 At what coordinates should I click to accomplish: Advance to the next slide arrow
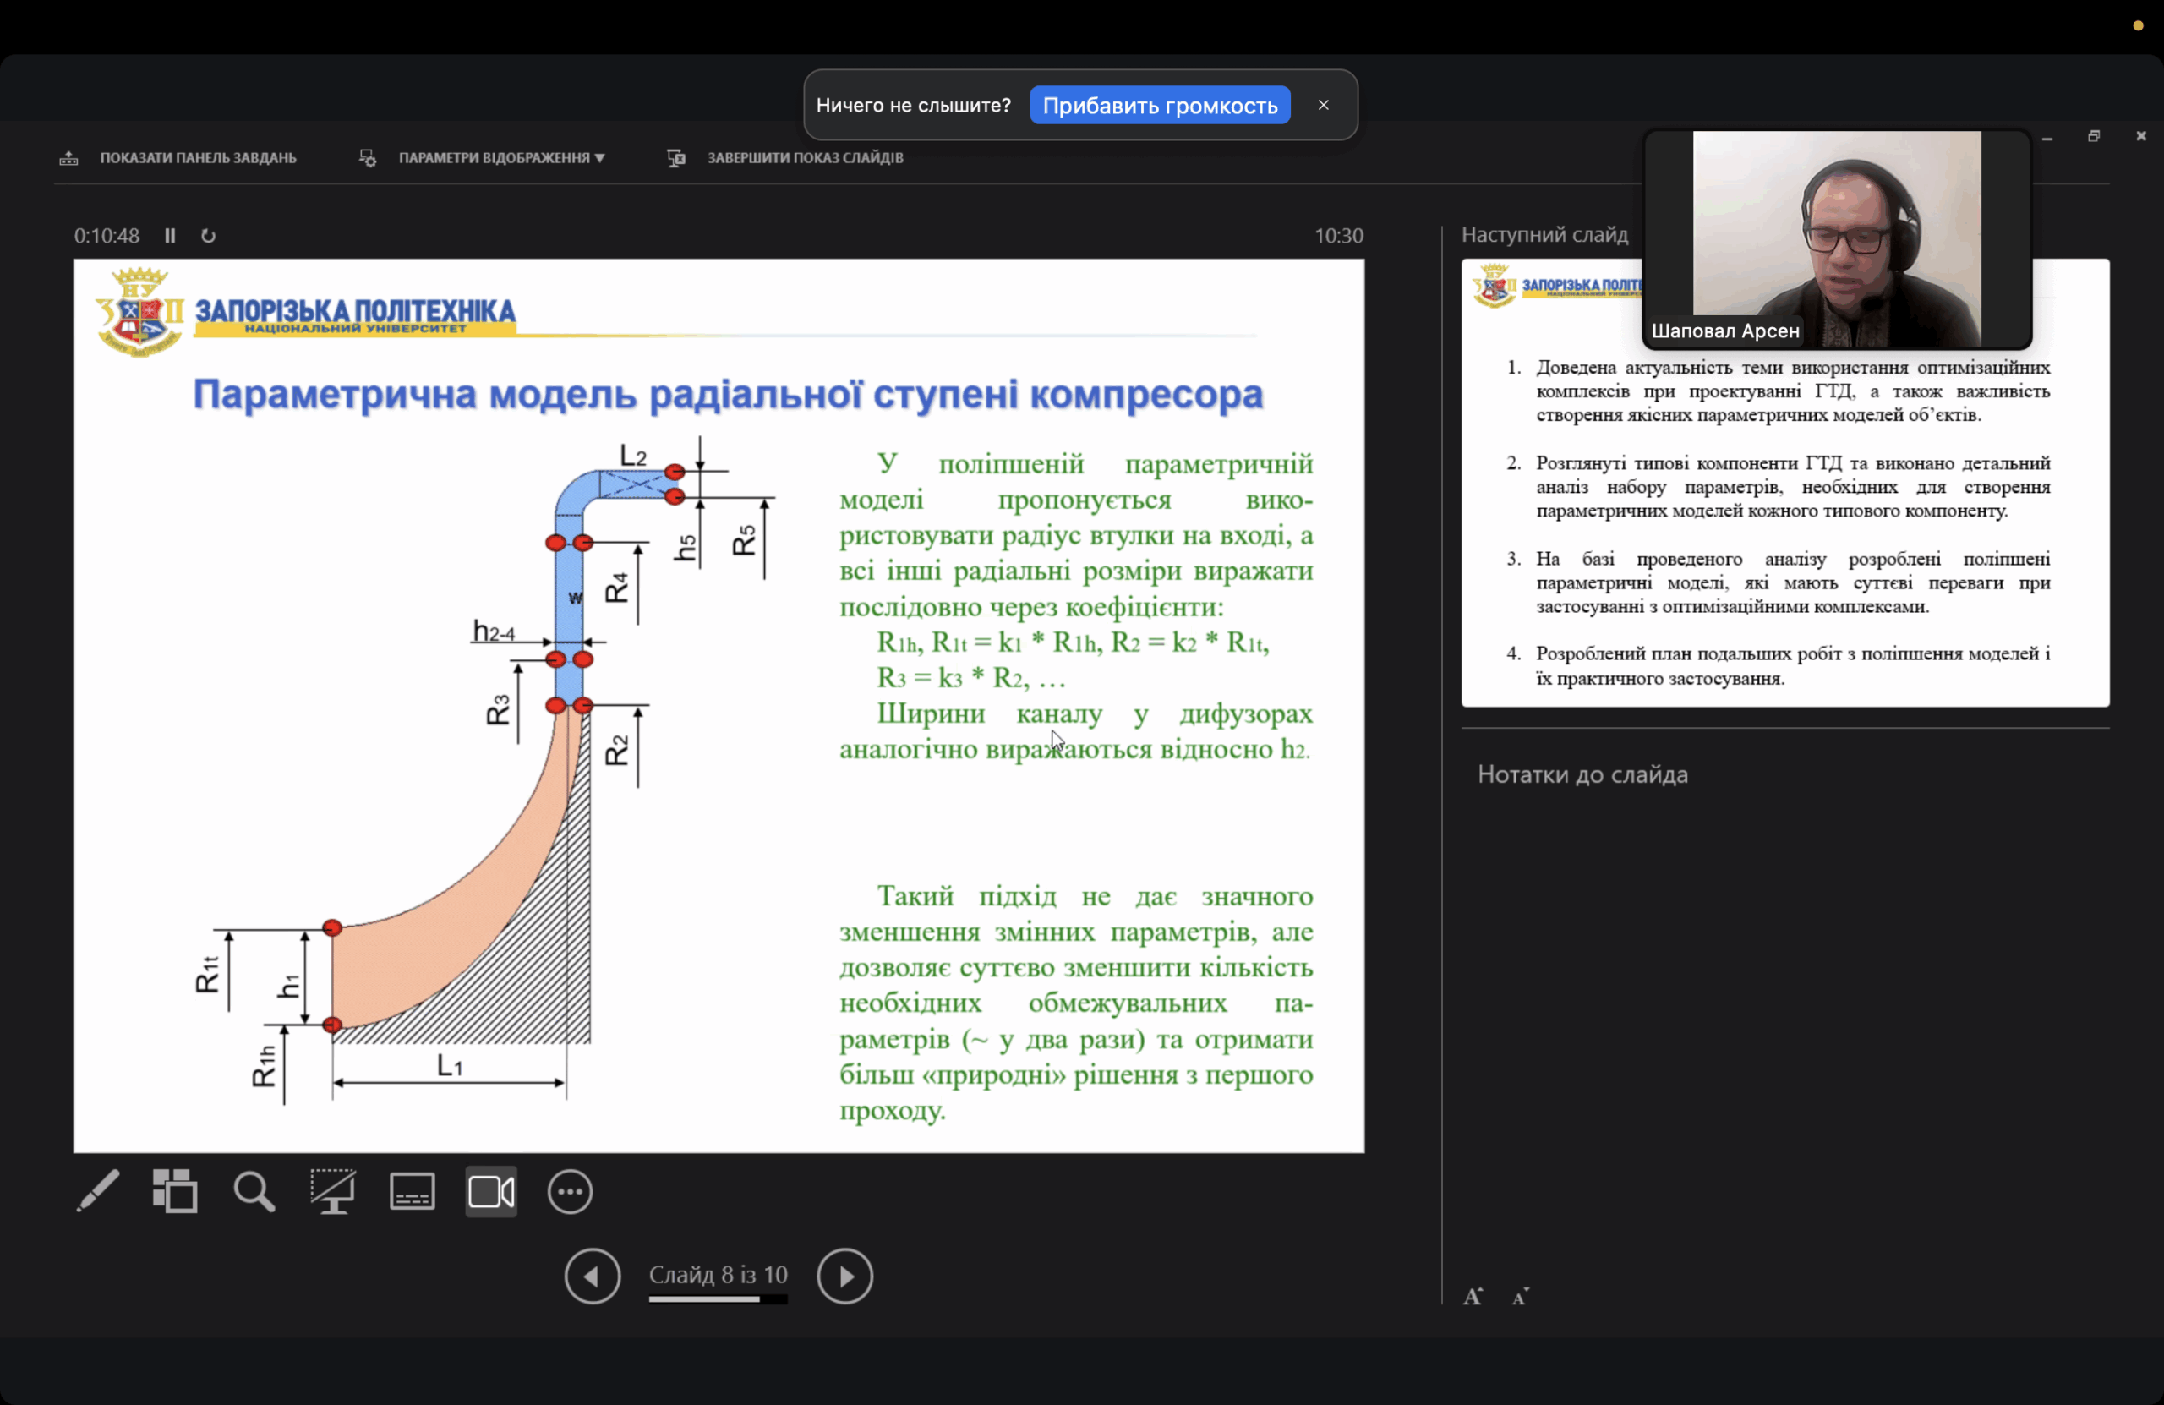[844, 1276]
